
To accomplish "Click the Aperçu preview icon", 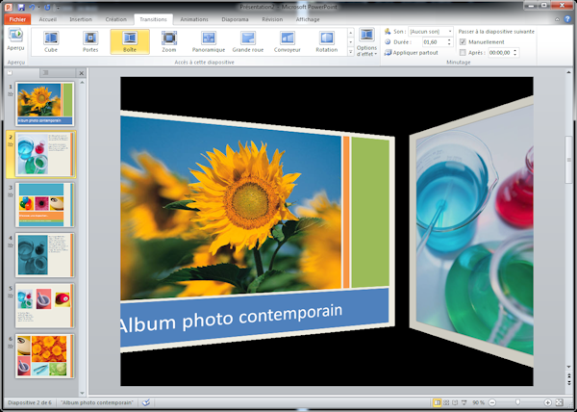I will tap(15, 39).
